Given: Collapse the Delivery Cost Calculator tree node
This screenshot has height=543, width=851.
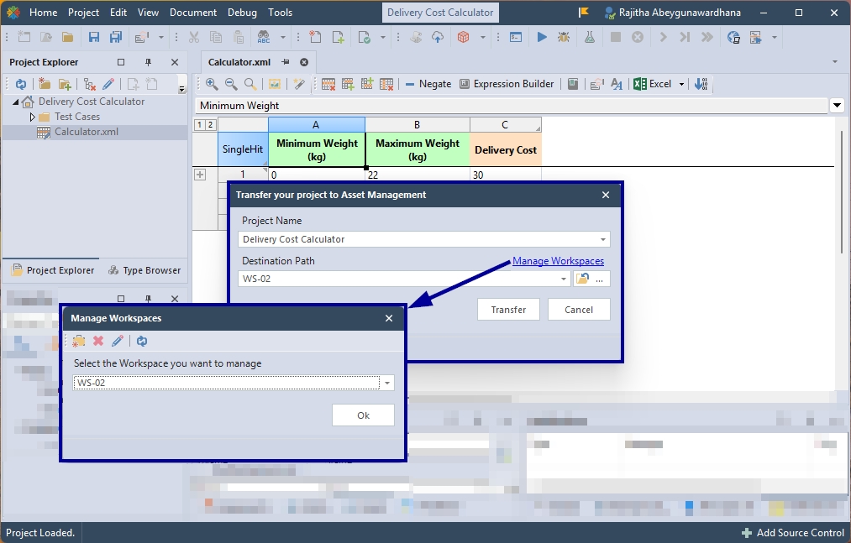Looking at the screenshot, I should [x=16, y=102].
